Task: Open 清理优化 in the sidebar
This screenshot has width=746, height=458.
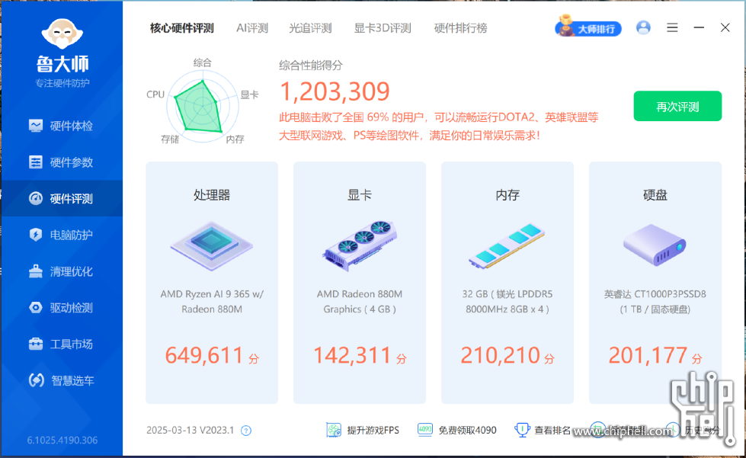Action: [62, 271]
